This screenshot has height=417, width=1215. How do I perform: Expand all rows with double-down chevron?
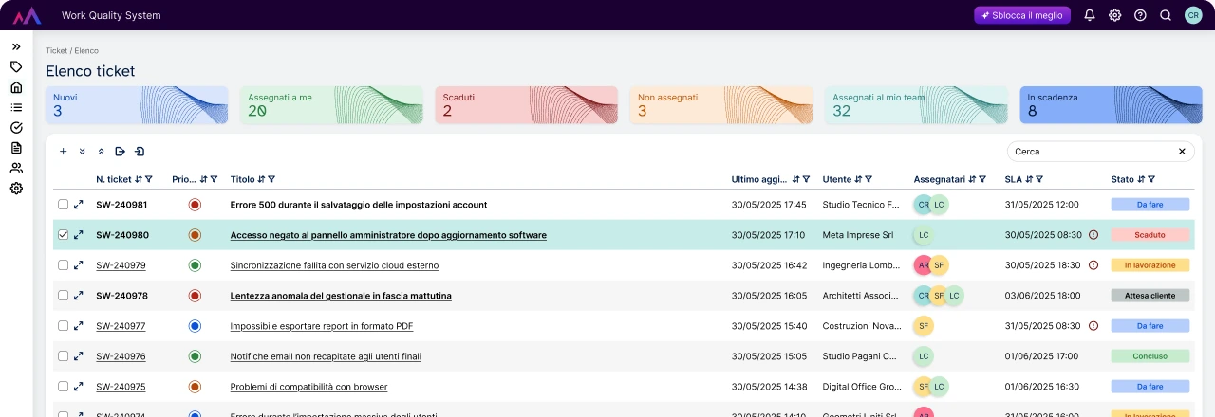click(82, 152)
